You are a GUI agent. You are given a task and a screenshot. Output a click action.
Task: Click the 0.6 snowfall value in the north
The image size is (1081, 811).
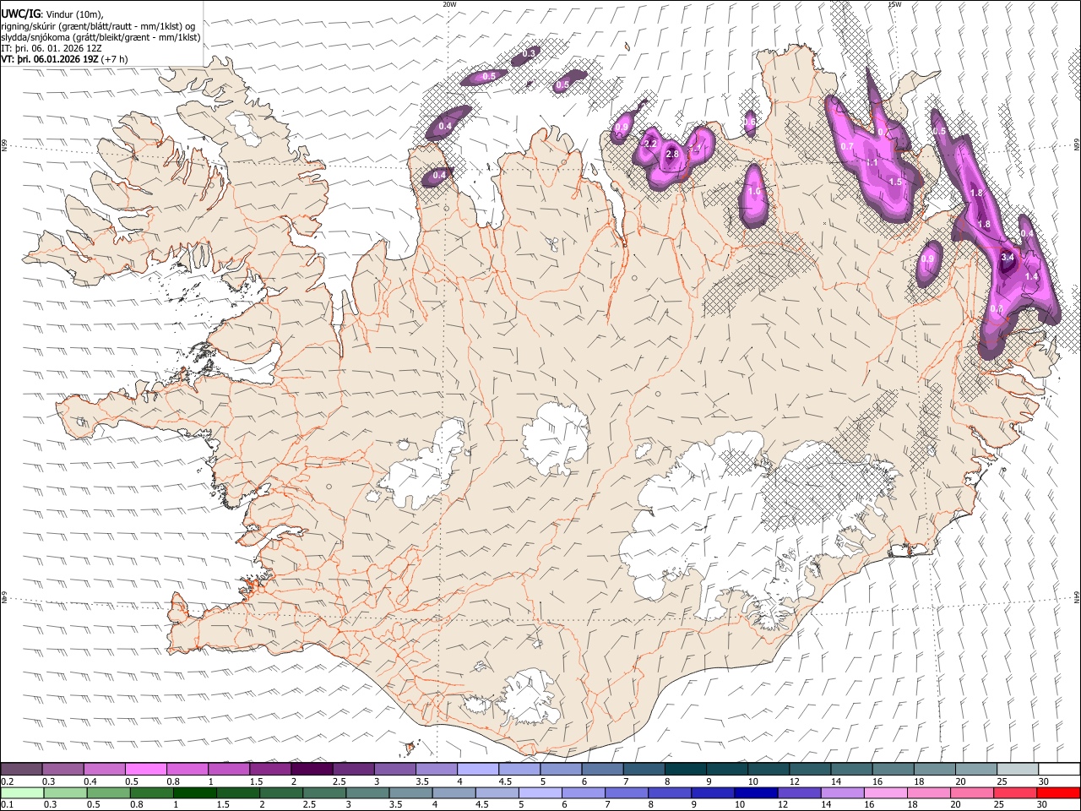tap(749, 122)
